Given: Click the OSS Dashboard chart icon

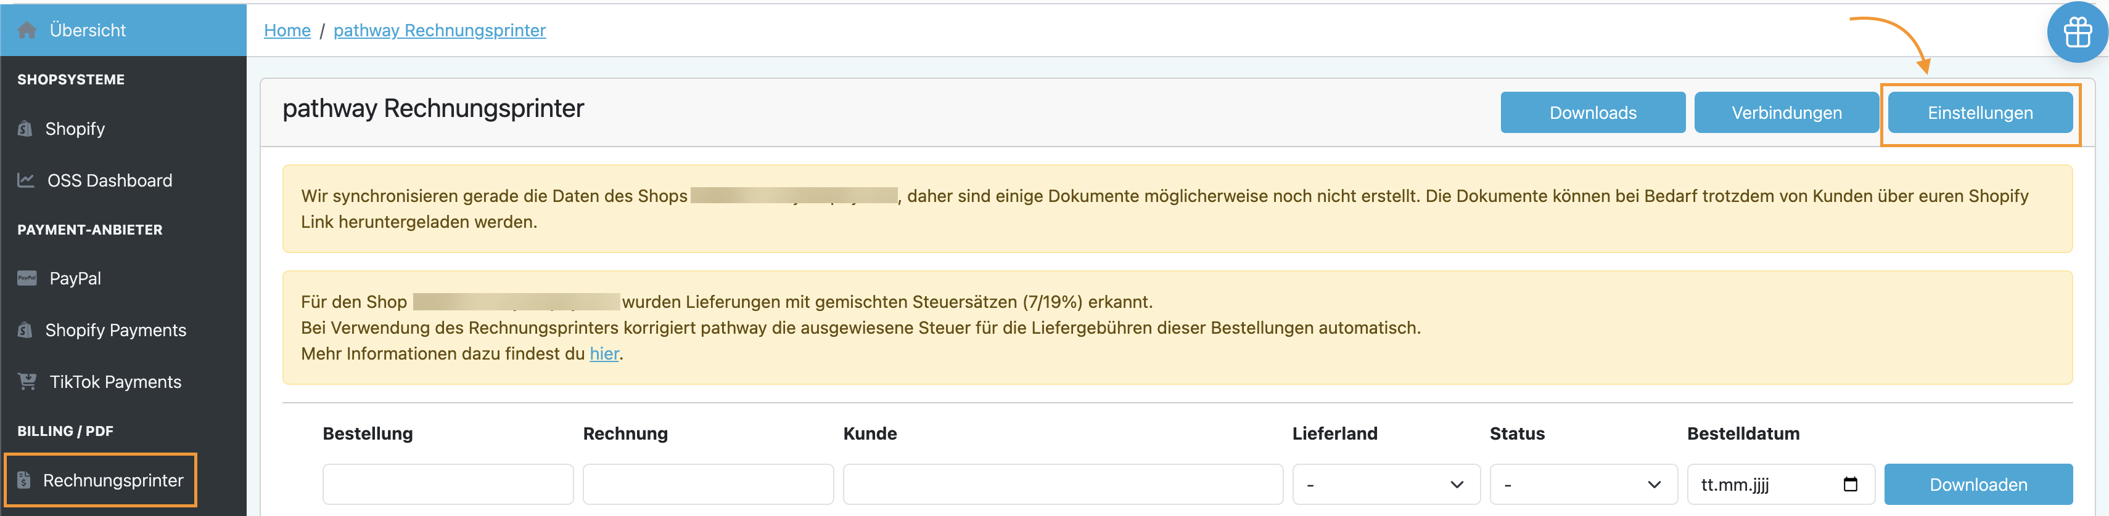Looking at the screenshot, I should [26, 180].
